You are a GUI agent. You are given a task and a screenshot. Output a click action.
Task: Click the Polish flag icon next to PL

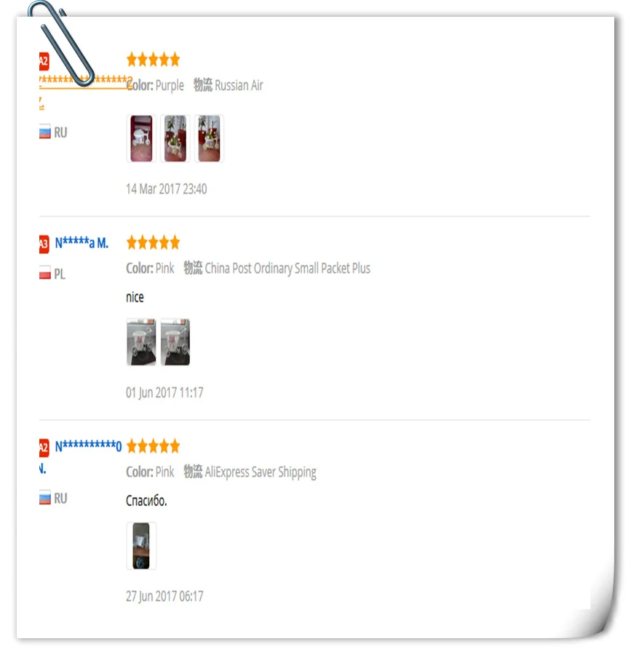tap(45, 272)
